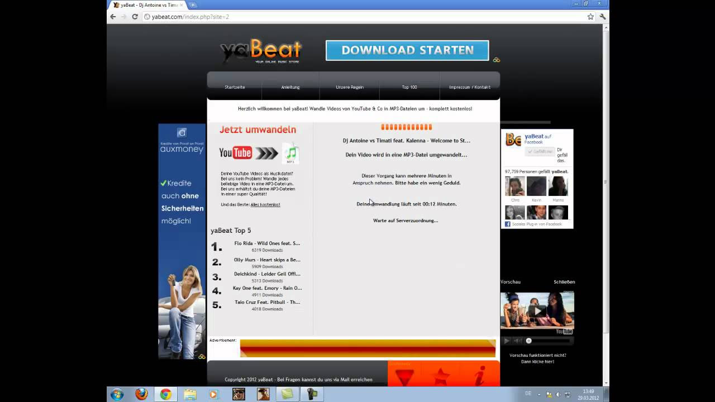Reload the page with the refresh icon

pyautogui.click(x=135, y=17)
